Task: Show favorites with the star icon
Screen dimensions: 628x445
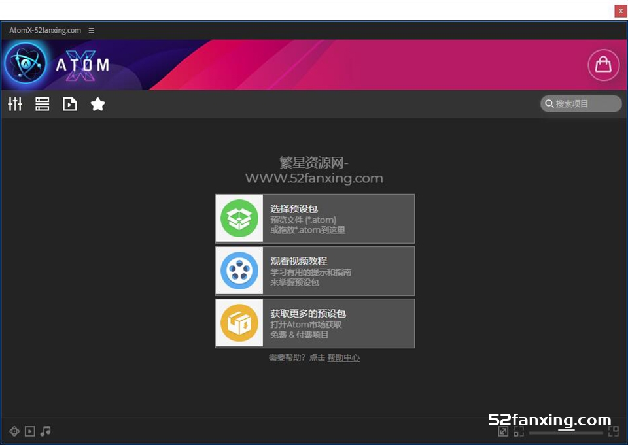Action: 97,104
